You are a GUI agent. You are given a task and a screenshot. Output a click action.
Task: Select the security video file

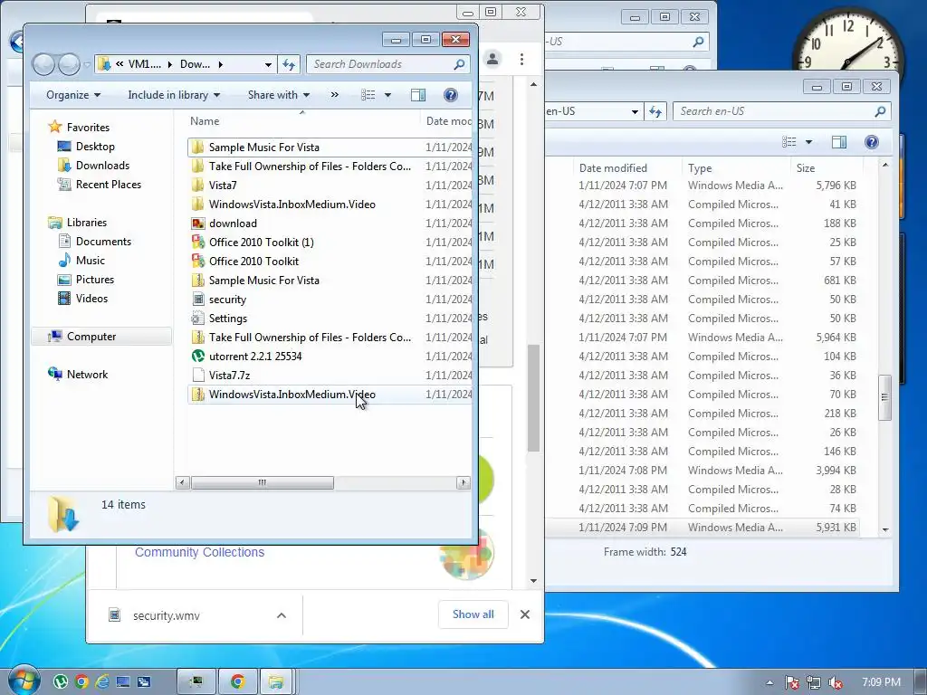pyautogui.click(x=227, y=300)
